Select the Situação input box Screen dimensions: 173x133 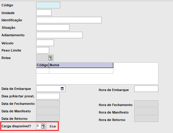tap(53, 28)
